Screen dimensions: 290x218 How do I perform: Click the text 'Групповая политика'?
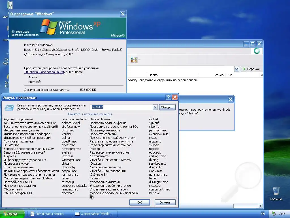19,141
